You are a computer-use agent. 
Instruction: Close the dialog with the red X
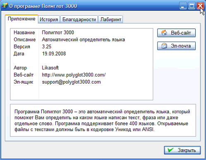tap(200, 6)
